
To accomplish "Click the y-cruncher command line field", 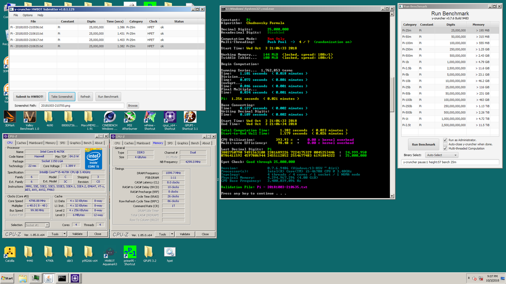I will coord(450,162).
